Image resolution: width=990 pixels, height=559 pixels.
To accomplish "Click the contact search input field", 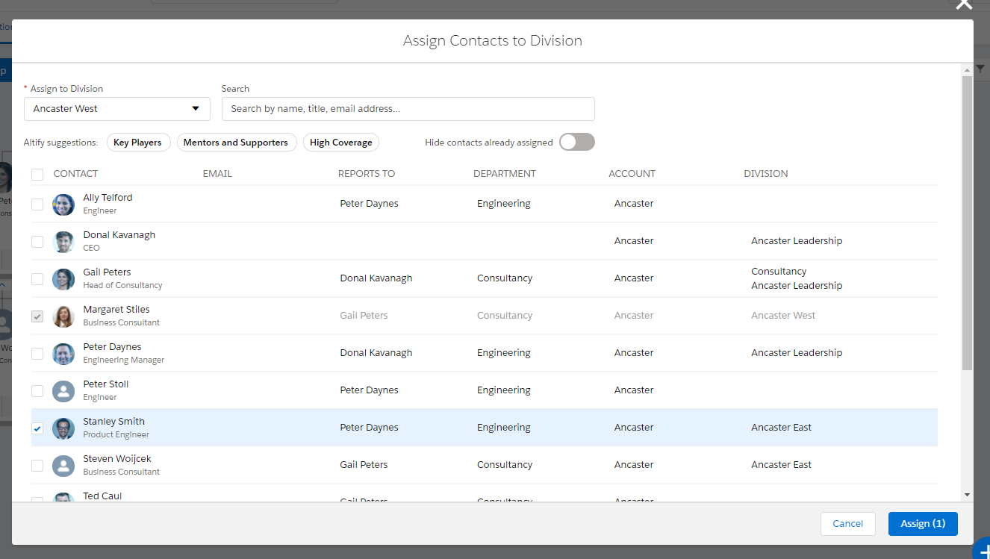I will 408,109.
